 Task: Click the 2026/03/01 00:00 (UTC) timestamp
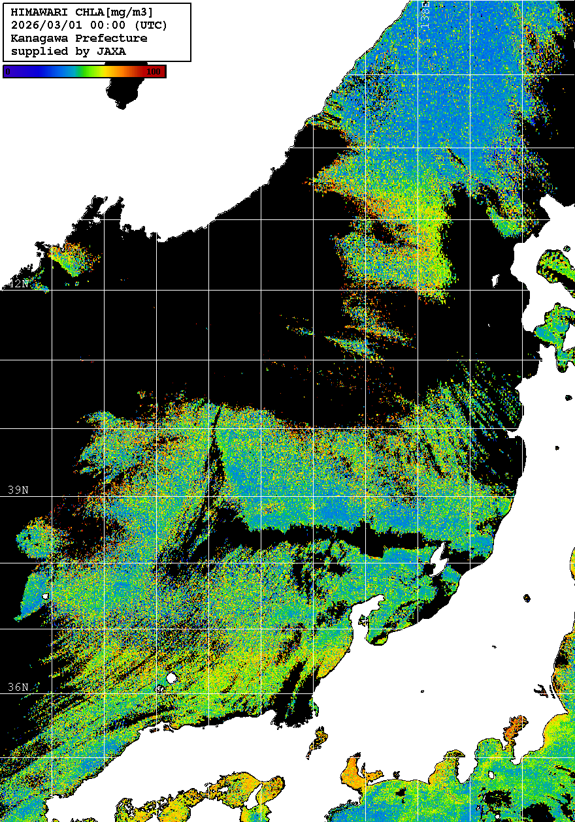coord(89,25)
